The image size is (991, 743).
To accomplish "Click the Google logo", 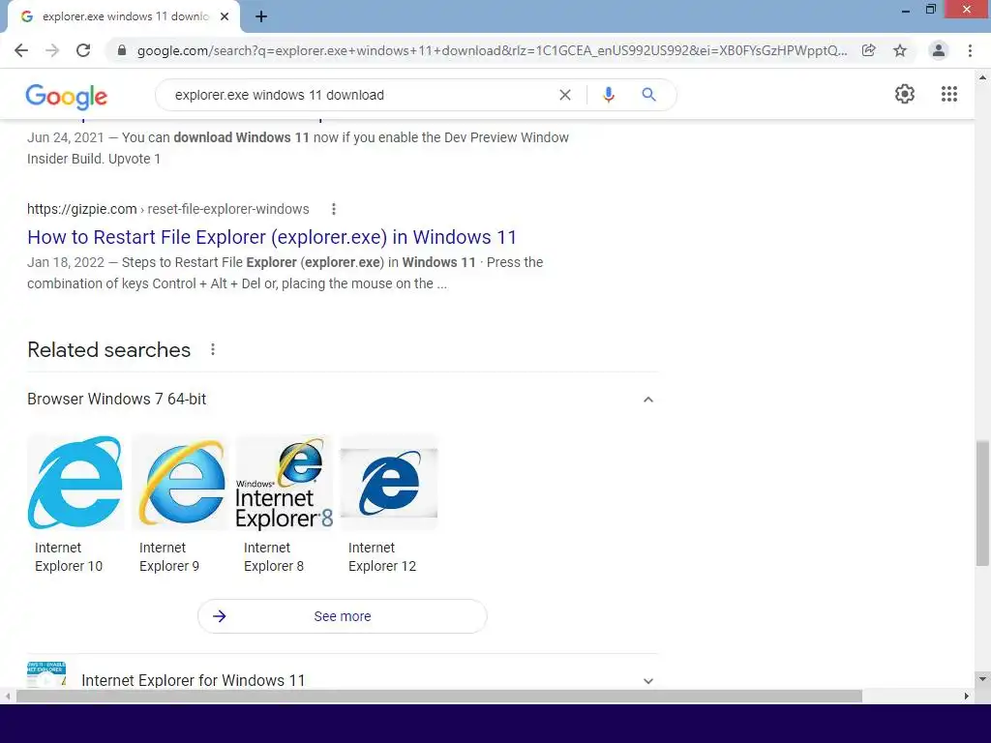I will [67, 96].
